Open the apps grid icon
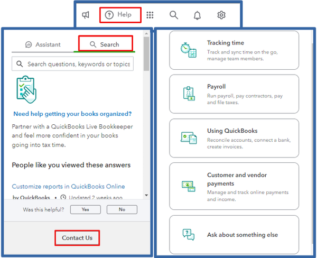This screenshot has height=258, width=317. 150,15
